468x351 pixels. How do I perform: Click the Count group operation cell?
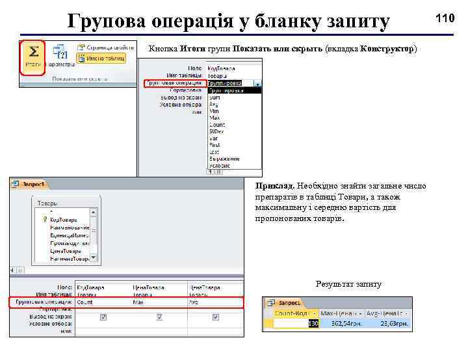pos(103,302)
